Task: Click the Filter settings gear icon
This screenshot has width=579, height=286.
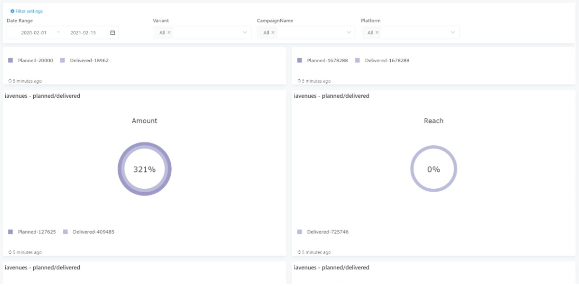Action: click(13, 11)
